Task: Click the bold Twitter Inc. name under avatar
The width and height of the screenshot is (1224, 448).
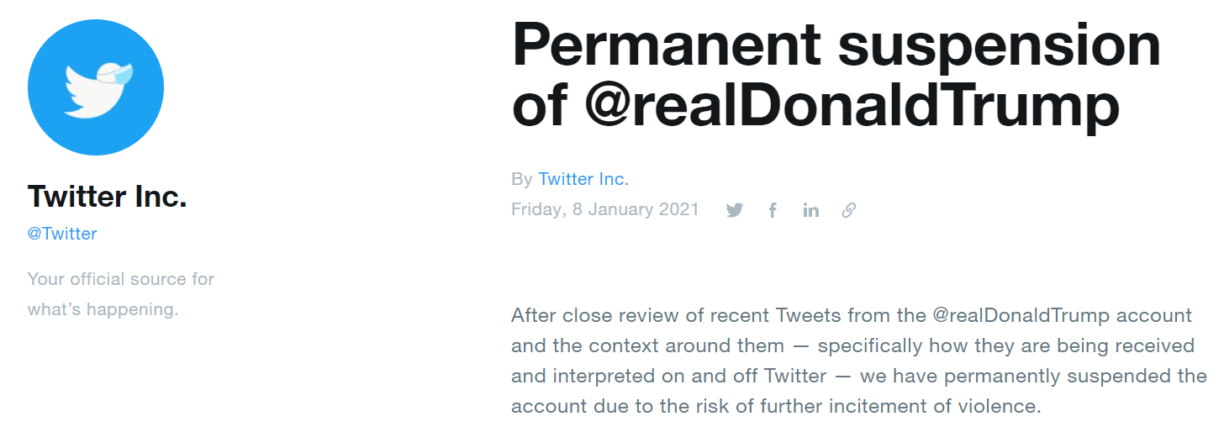Action: point(107,197)
